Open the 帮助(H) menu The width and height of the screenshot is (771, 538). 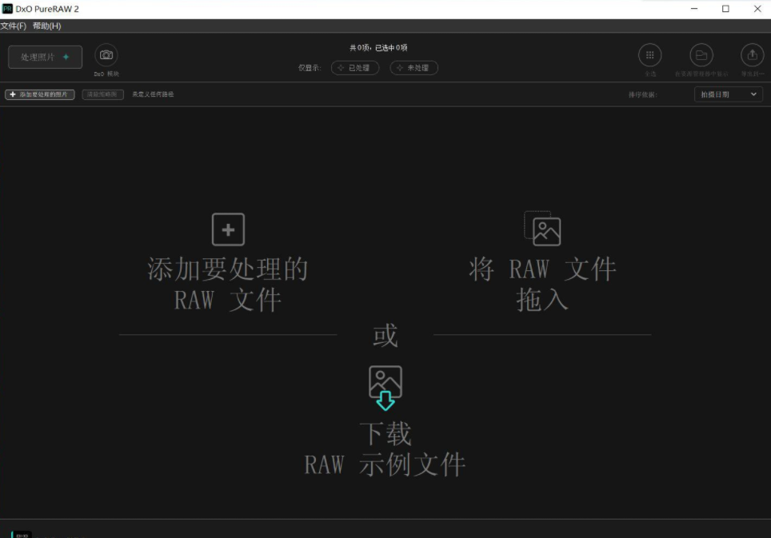[x=47, y=26]
